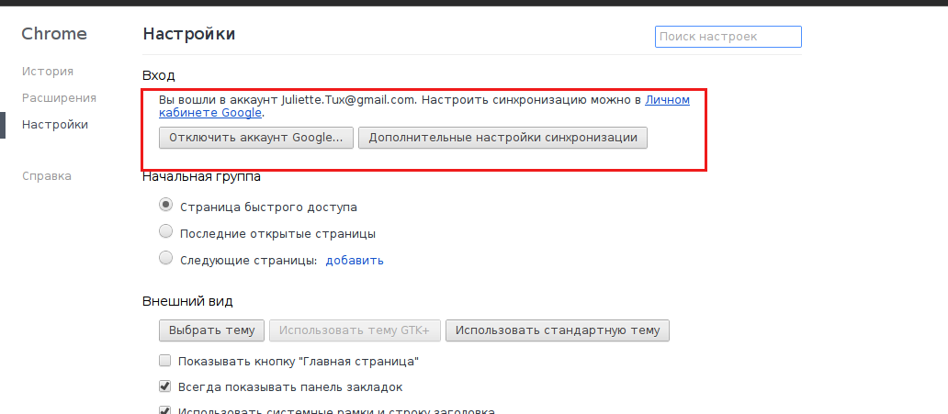Viewport: 948px width, 414px height.
Task: Click the Внешний вид section heading
Action: point(187,301)
